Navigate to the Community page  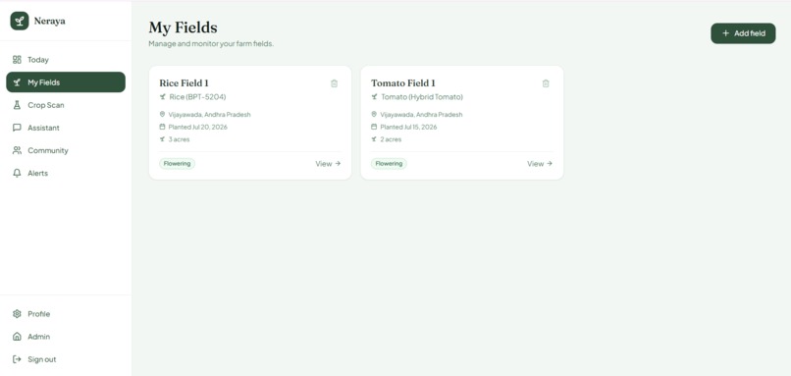[x=66, y=150]
